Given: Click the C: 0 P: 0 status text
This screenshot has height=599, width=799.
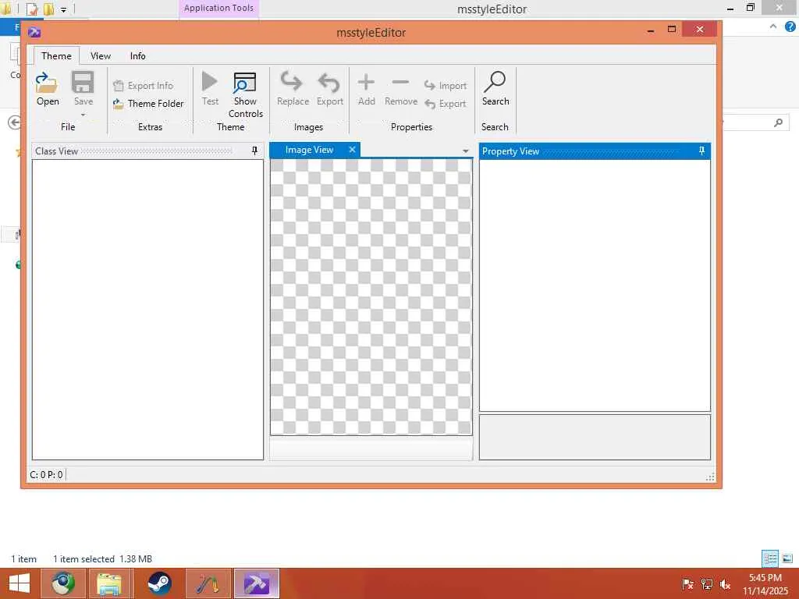Looking at the screenshot, I should (46, 475).
